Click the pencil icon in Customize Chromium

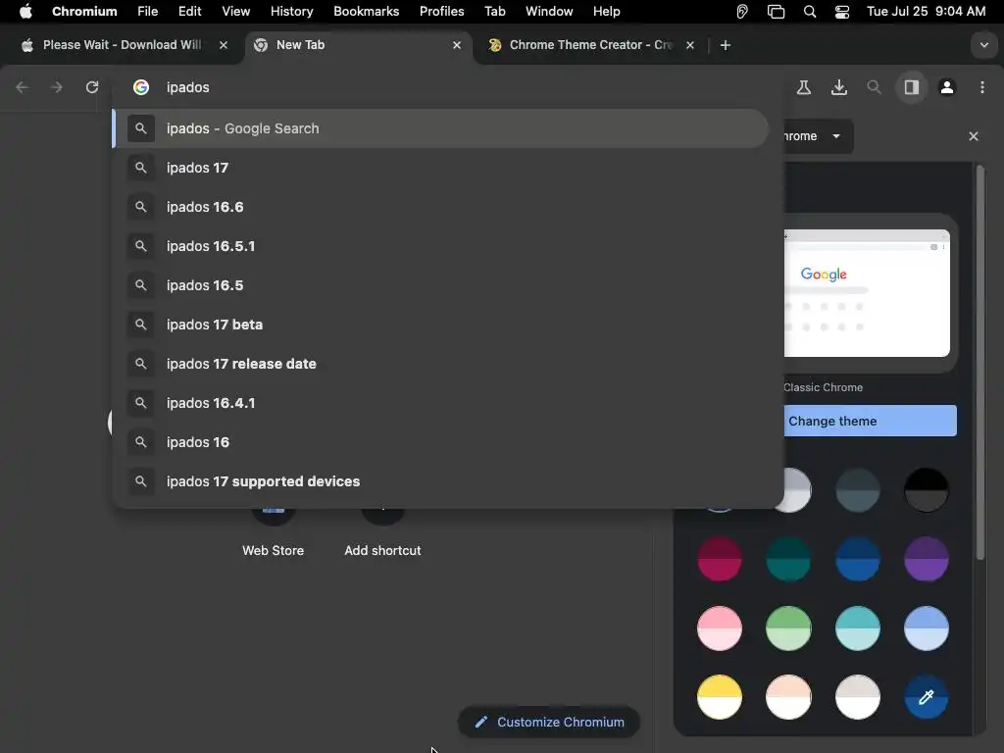[x=481, y=723]
